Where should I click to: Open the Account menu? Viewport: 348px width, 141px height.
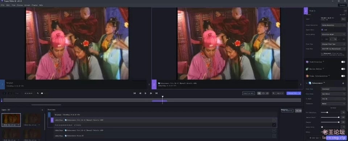click(x=27, y=5)
